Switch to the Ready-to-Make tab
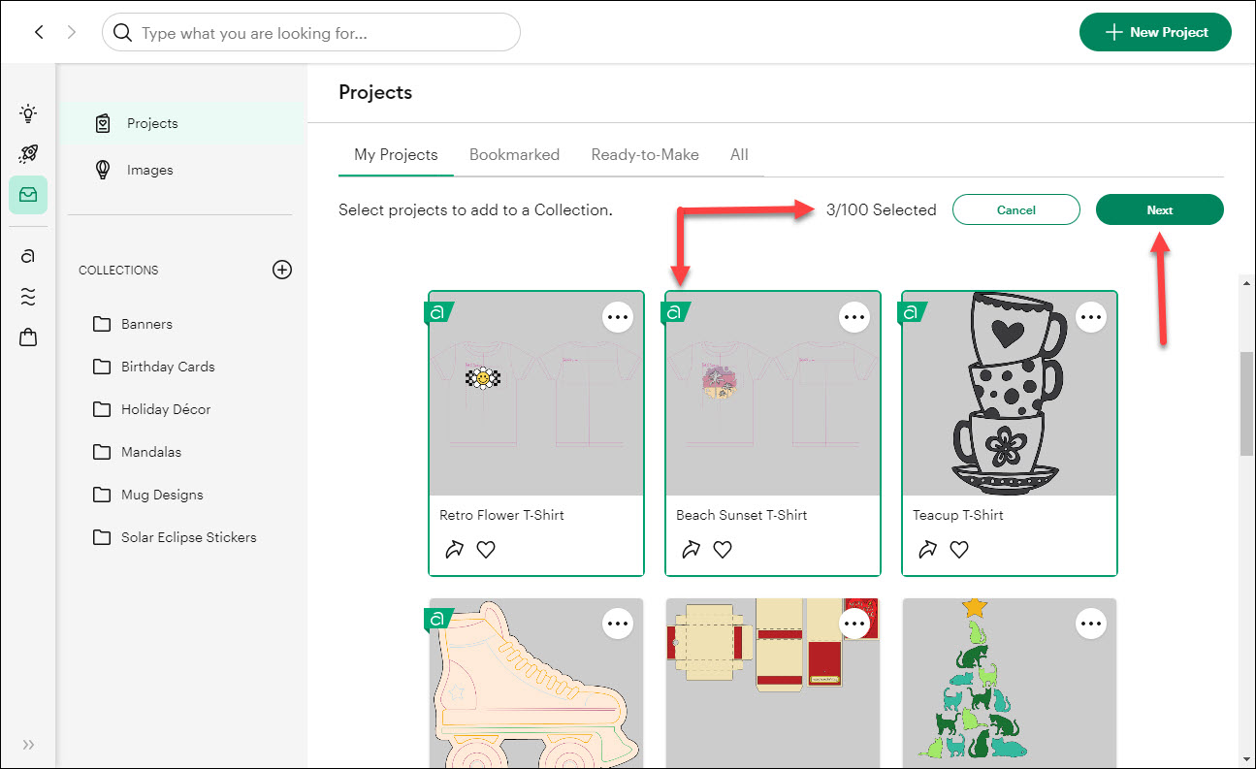 [645, 155]
